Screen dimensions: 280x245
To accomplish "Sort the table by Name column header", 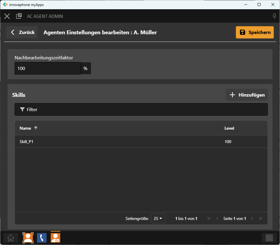I will click(x=26, y=128).
